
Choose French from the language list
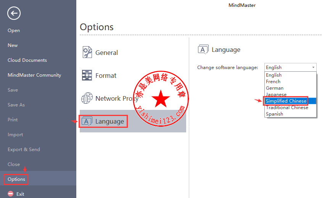tap(290, 82)
